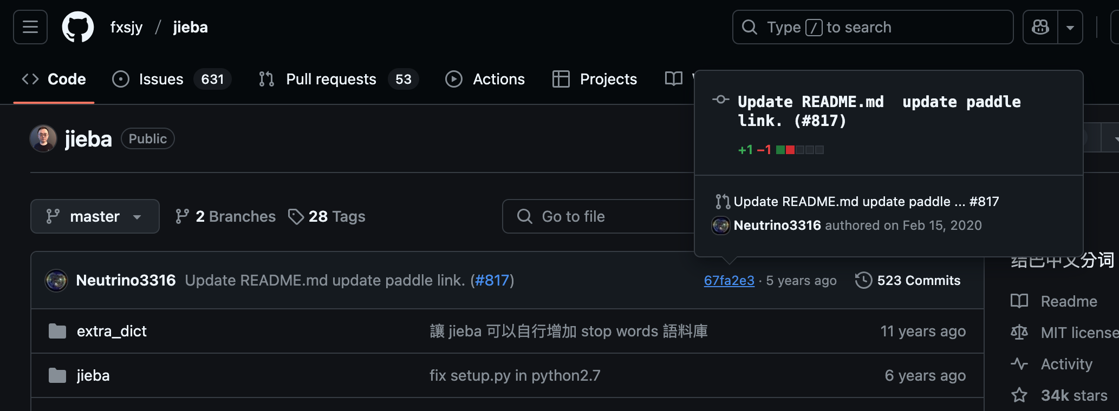Click the Neutrino3316 avatar in commit row

[56, 281]
